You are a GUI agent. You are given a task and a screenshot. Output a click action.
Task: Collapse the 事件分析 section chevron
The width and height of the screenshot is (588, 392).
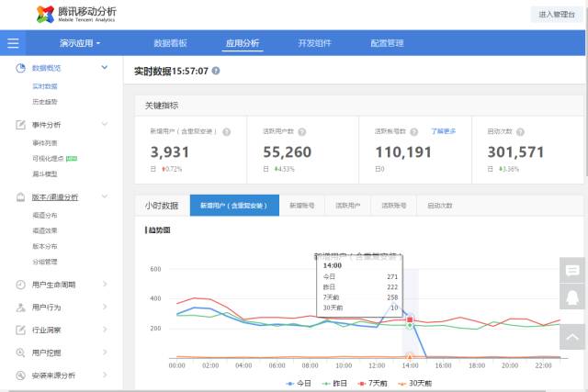[105, 124]
